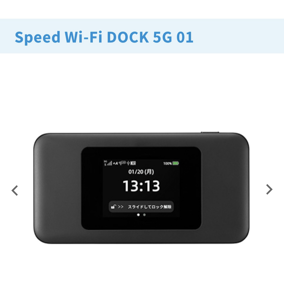Click the black router product image body

141,188
